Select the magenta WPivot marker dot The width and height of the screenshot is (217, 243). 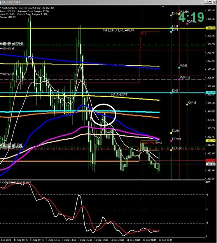click(x=179, y=79)
